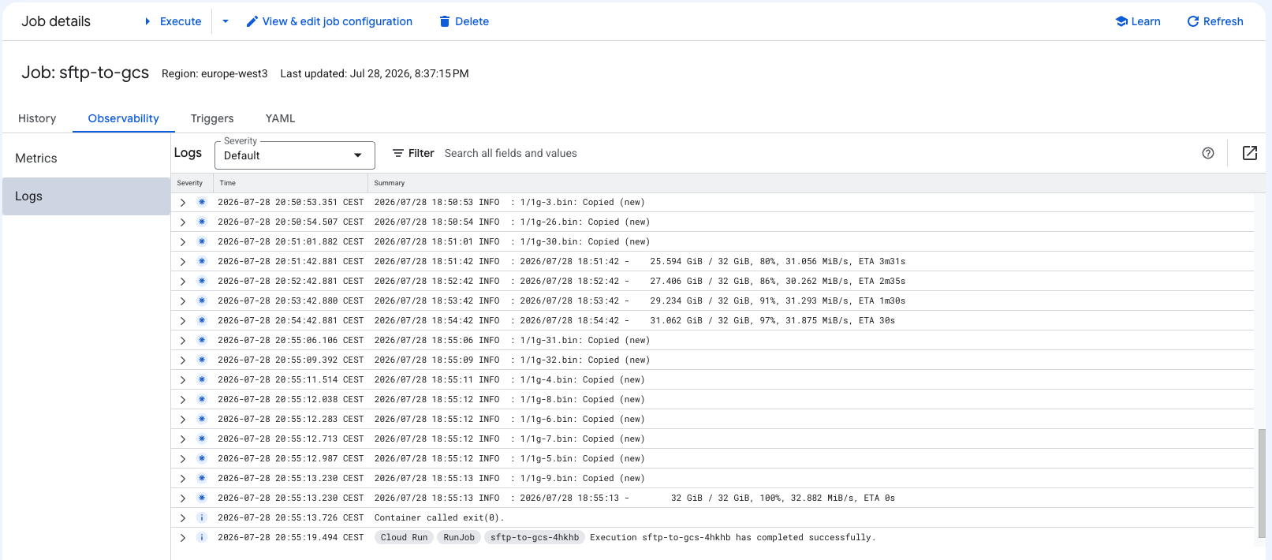This screenshot has width=1272, height=560.
Task: Switch to the YAML tab
Action: click(280, 118)
